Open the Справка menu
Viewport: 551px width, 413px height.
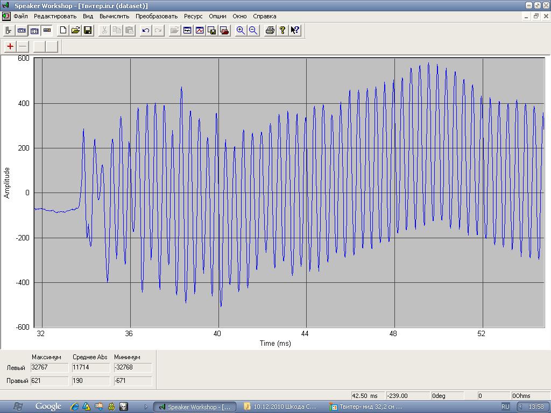[x=264, y=16]
